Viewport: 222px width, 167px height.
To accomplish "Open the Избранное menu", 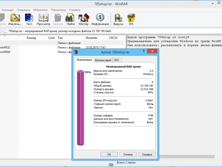I will [40, 10].
